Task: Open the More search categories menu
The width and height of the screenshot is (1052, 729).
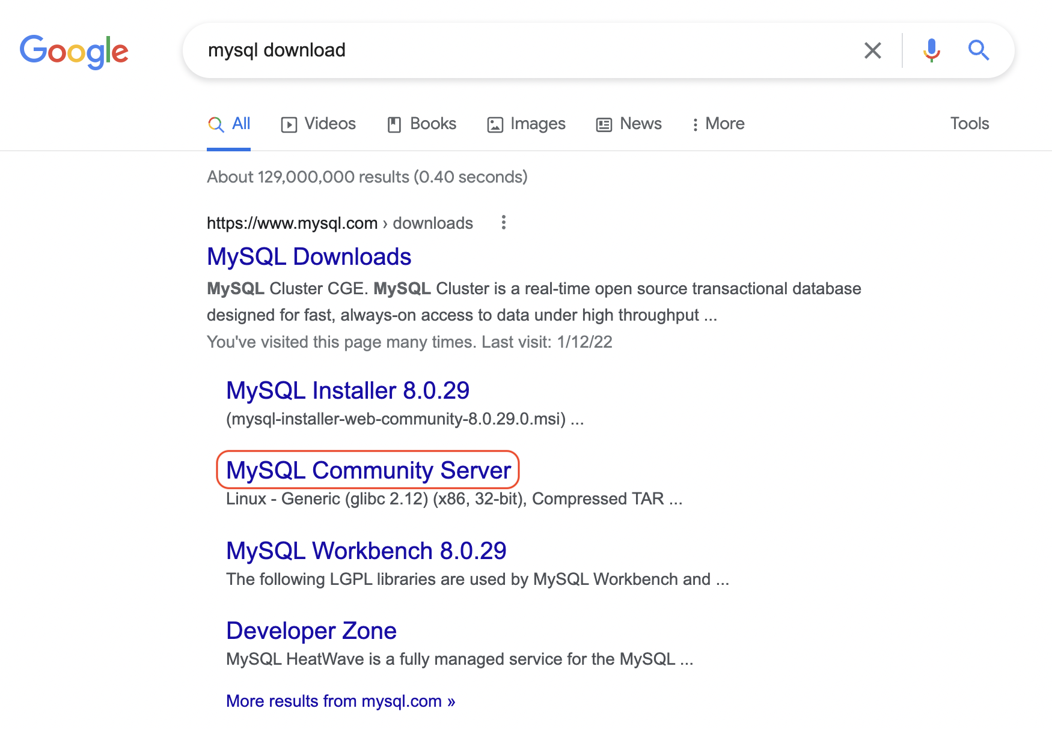Action: coord(718,124)
